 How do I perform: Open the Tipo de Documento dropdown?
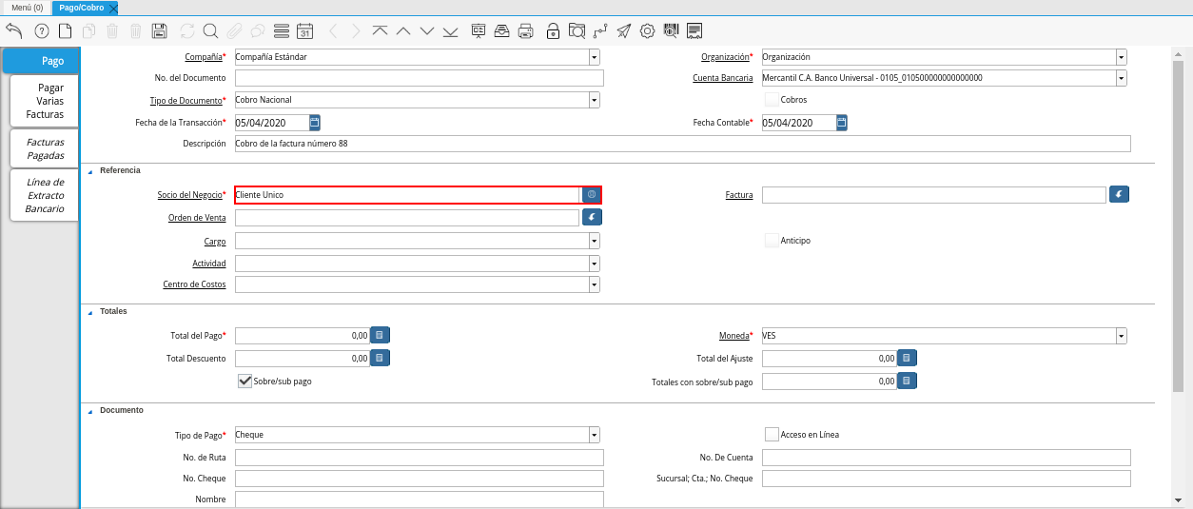pos(594,100)
